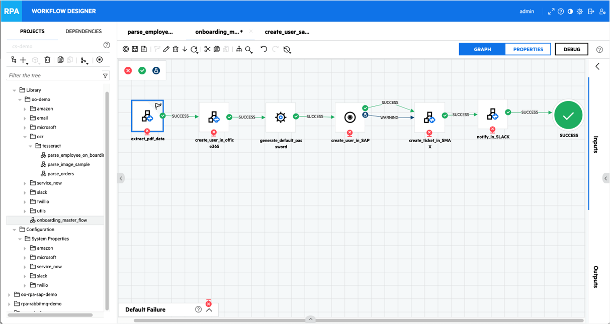
Task: Click the document icon in the canvas toolbar
Action: pos(144,49)
